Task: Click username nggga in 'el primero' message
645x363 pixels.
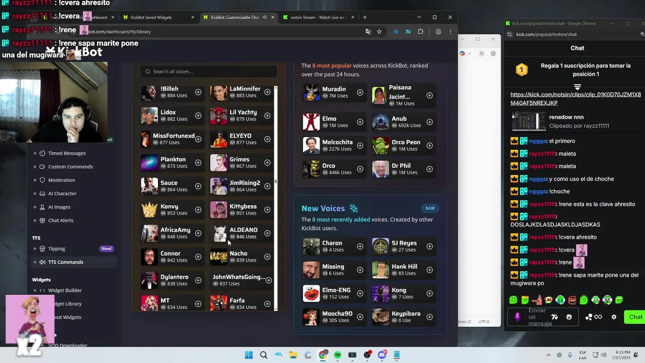Action: tap(538, 141)
